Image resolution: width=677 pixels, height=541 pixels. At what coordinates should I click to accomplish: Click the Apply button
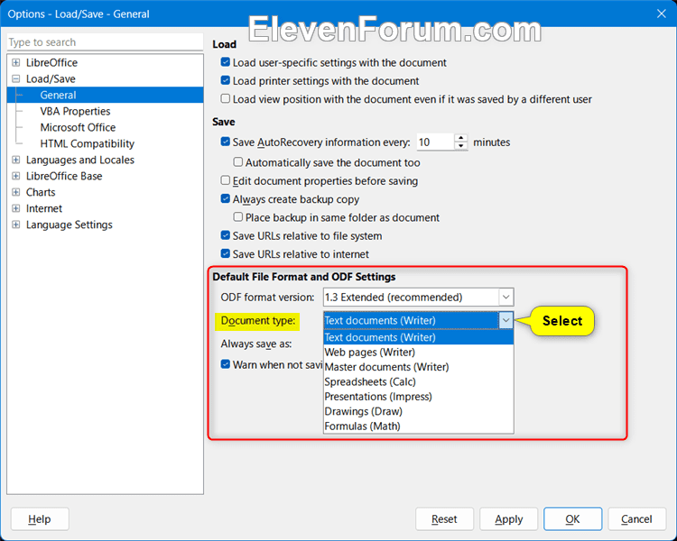pos(508,519)
